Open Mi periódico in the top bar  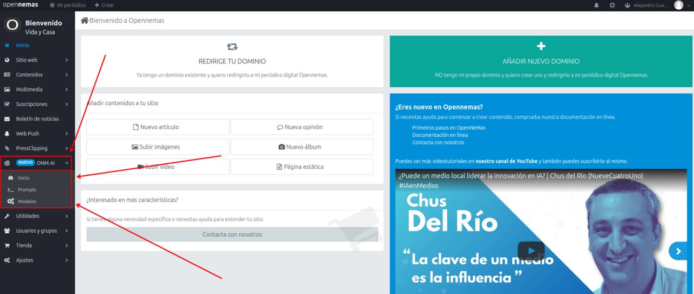tap(68, 5)
